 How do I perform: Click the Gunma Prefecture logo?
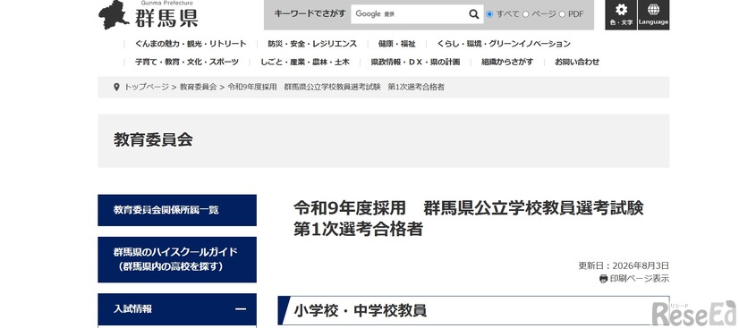149,15
